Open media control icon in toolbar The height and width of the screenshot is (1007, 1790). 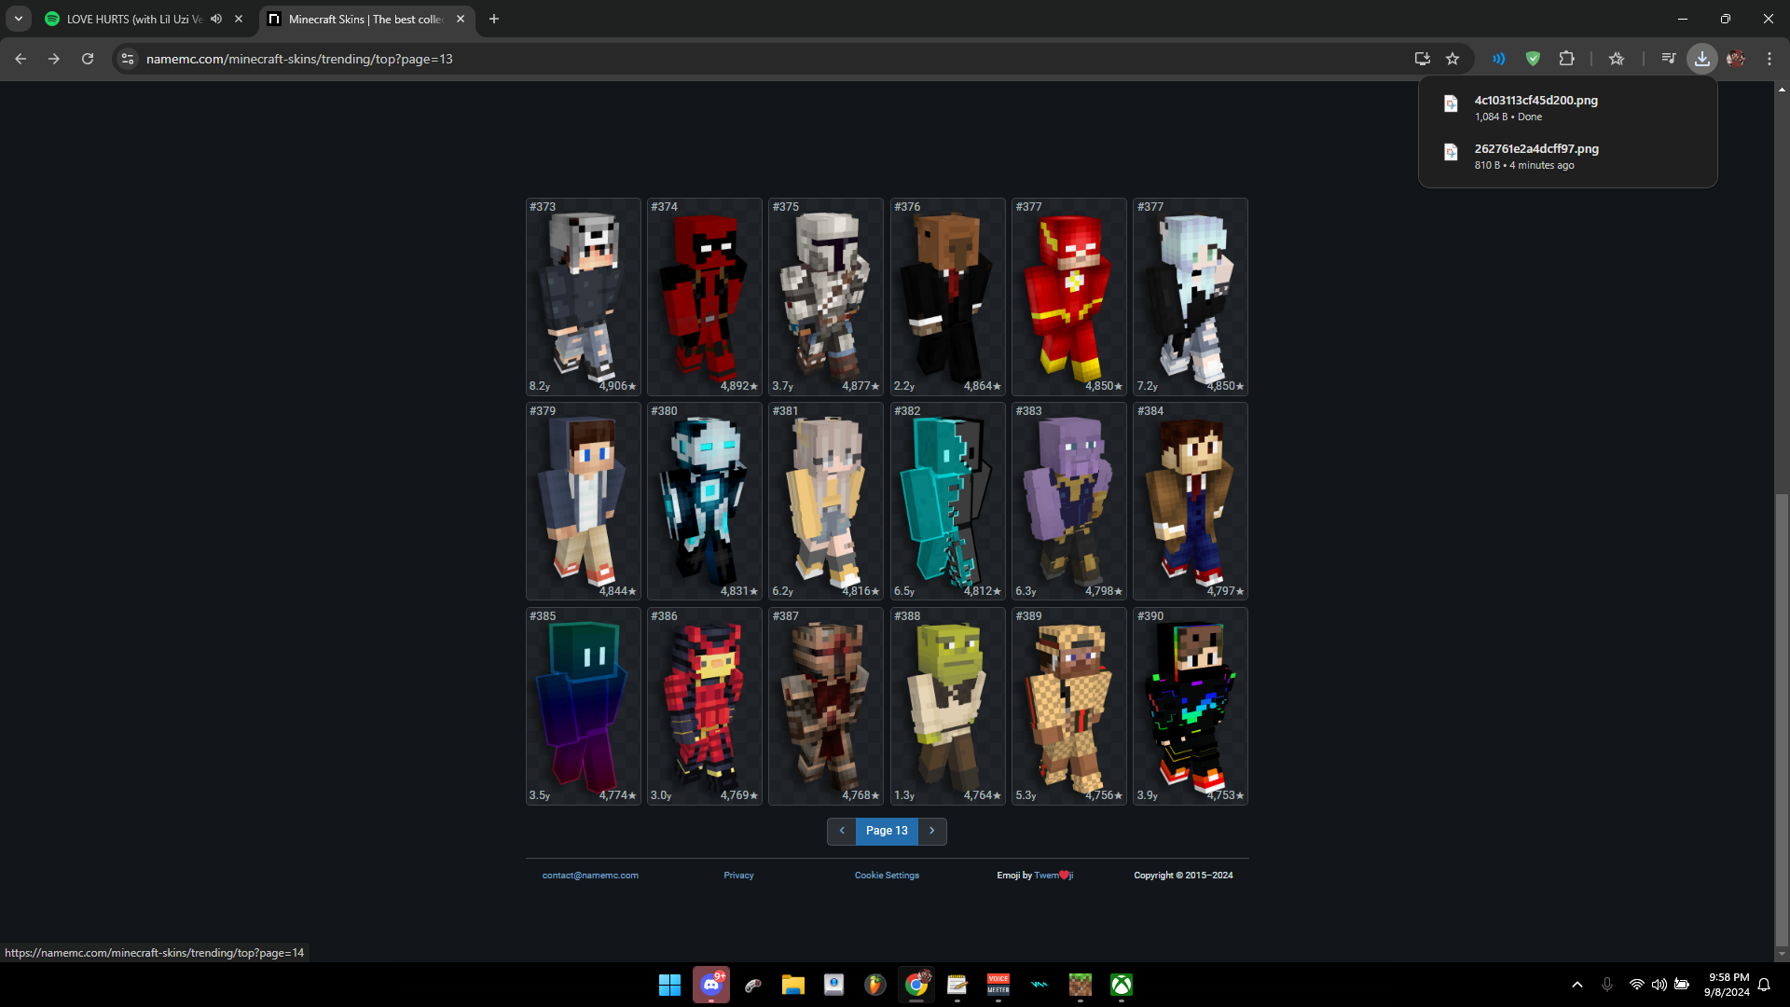1668,59
